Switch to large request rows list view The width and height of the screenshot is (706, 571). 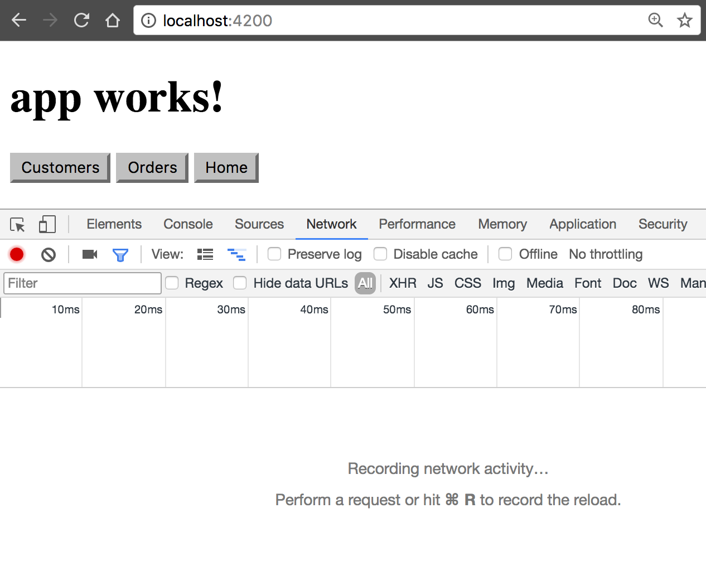pos(205,254)
